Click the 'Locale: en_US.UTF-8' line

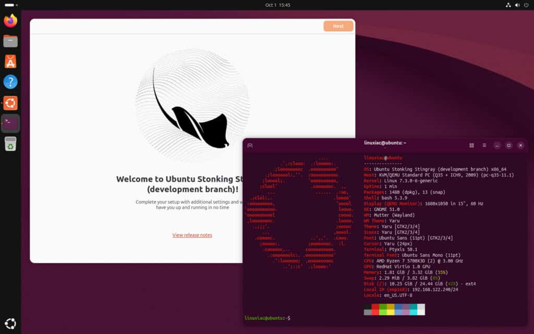point(388,295)
